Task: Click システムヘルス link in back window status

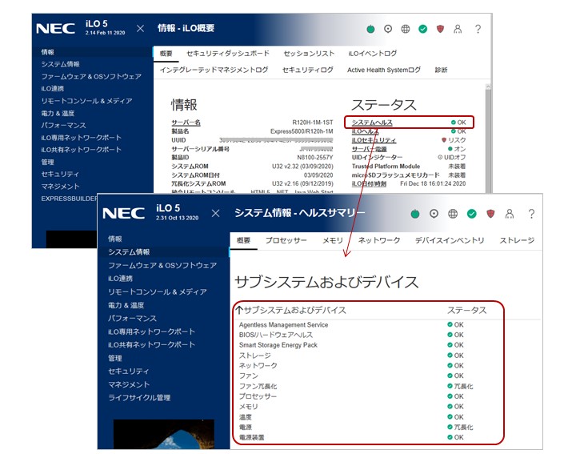Action: (372, 123)
